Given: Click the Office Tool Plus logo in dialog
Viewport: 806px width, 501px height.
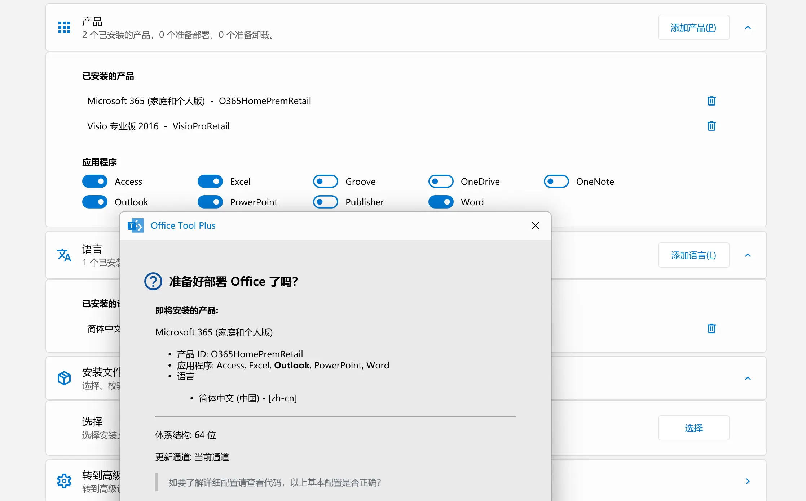Looking at the screenshot, I should [135, 225].
